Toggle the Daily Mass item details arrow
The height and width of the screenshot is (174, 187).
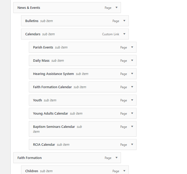[132, 60]
